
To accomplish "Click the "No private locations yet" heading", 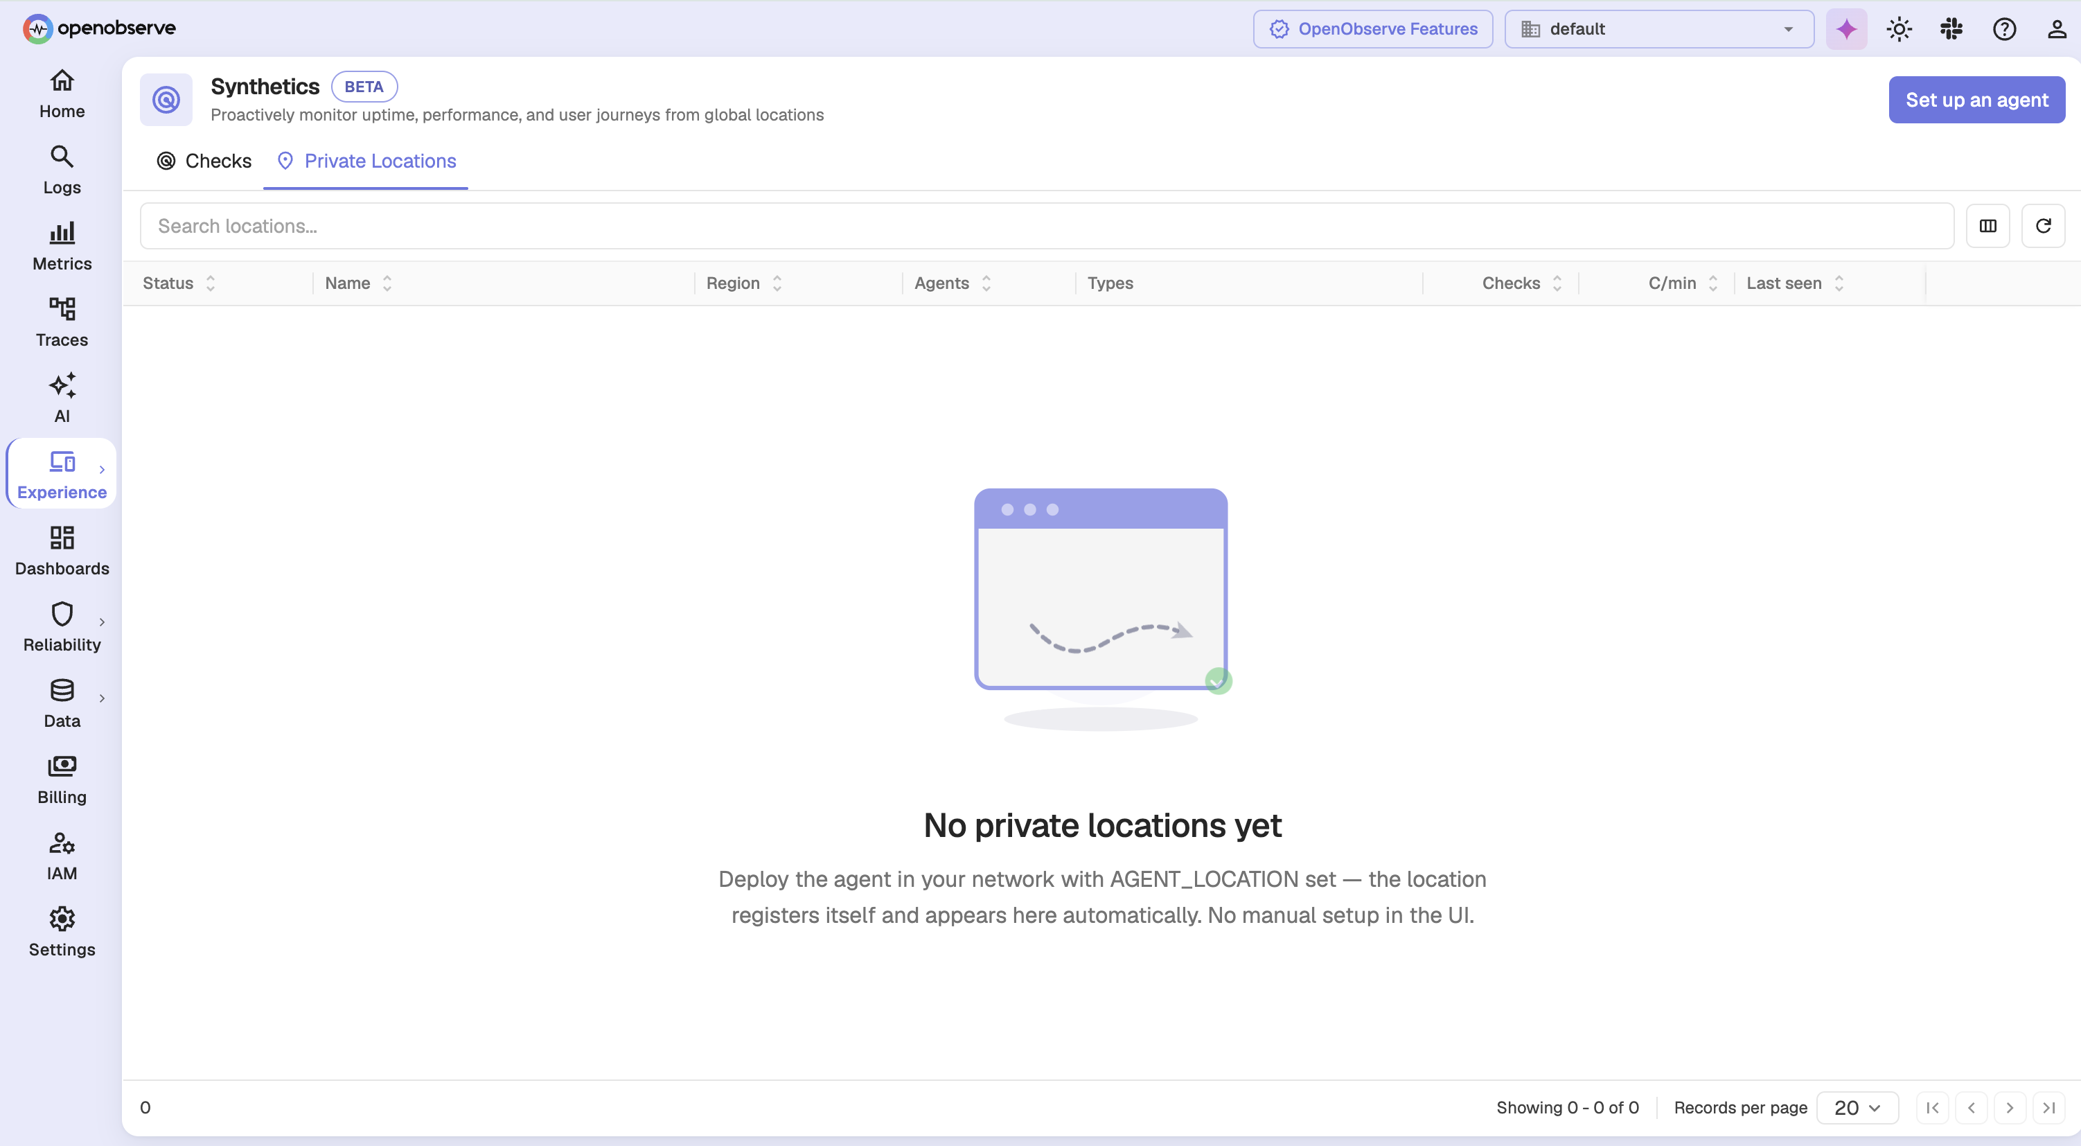I will (1103, 825).
